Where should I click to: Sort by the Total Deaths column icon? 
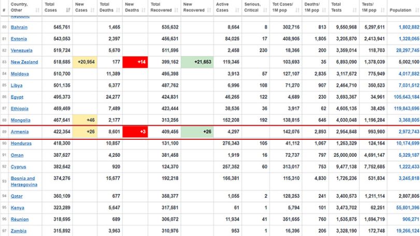click(118, 10)
